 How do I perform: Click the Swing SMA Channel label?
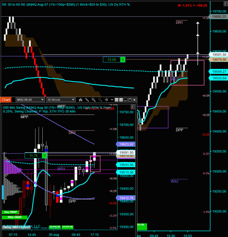[x=17, y=227]
